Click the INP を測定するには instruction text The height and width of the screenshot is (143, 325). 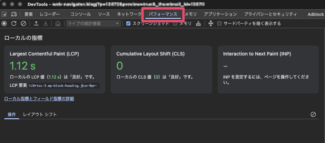click(266, 80)
